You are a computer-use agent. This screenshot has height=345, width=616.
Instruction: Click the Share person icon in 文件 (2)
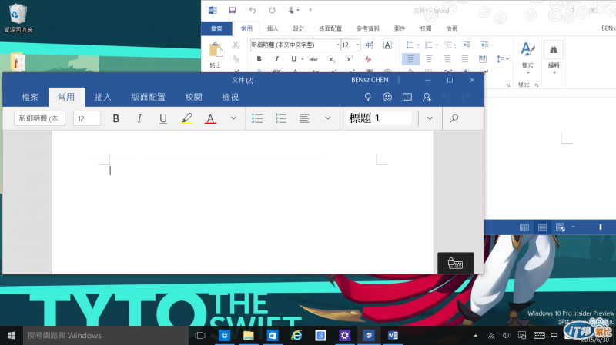coord(427,98)
